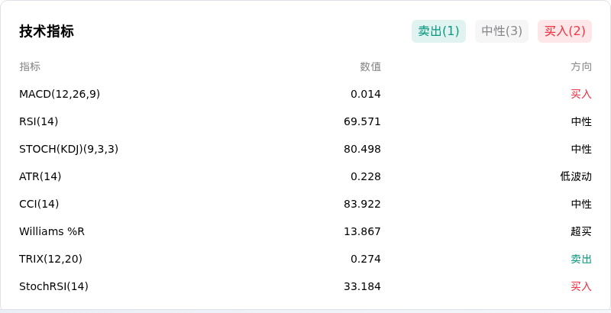The width and height of the screenshot is (611, 313).
Task: Select the STOCH(KDJ)(9,3,3) indicator label
Action: point(69,149)
